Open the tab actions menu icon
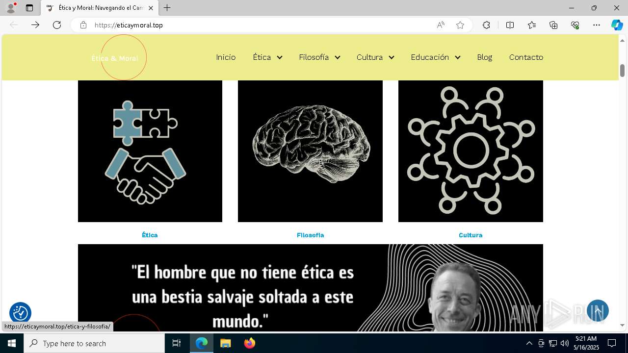The image size is (628, 353). click(29, 8)
